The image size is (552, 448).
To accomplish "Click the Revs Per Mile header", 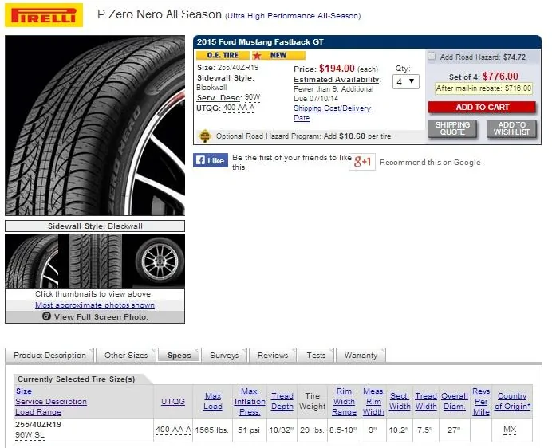I will (481, 402).
